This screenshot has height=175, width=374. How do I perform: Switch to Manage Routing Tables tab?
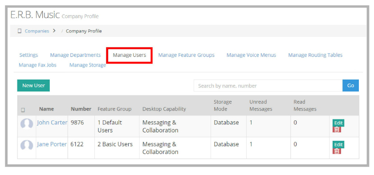point(315,55)
